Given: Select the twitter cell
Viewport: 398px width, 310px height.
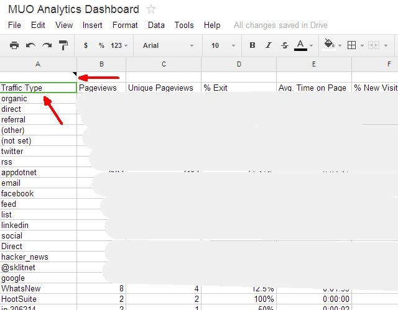Looking at the screenshot, I should (x=38, y=151).
